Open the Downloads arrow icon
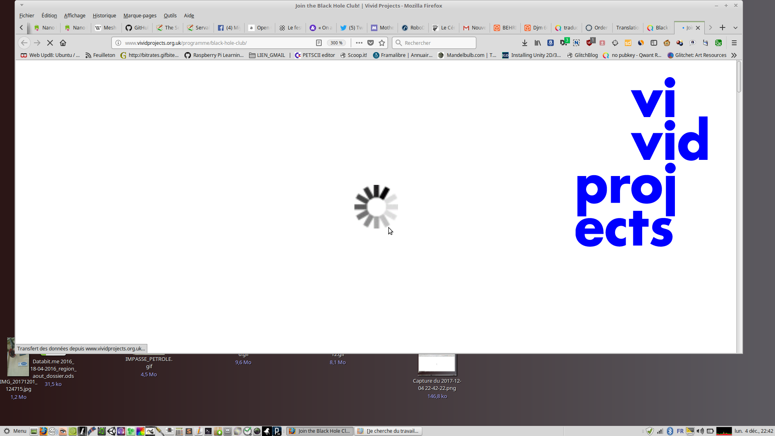 (x=525, y=43)
